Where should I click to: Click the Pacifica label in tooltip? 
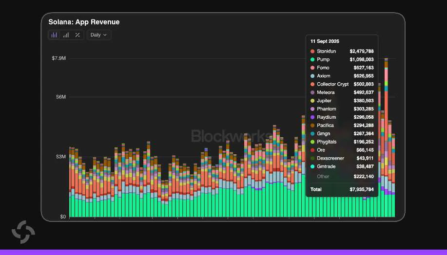click(x=325, y=126)
